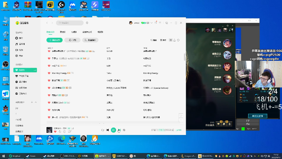Switch to the 视频 0 tab

[x=100, y=32]
